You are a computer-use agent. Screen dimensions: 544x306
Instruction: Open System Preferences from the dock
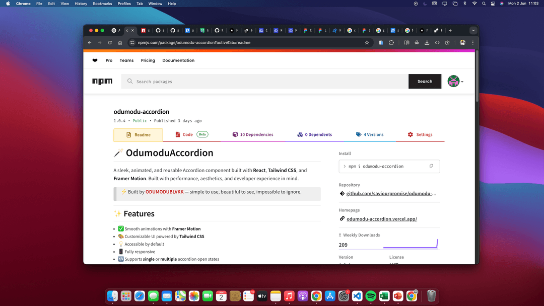(x=344, y=296)
